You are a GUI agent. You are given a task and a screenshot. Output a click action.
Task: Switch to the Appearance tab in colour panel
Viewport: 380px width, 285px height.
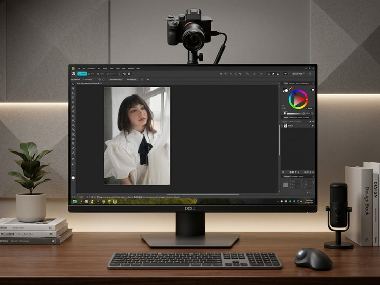[x=305, y=83]
